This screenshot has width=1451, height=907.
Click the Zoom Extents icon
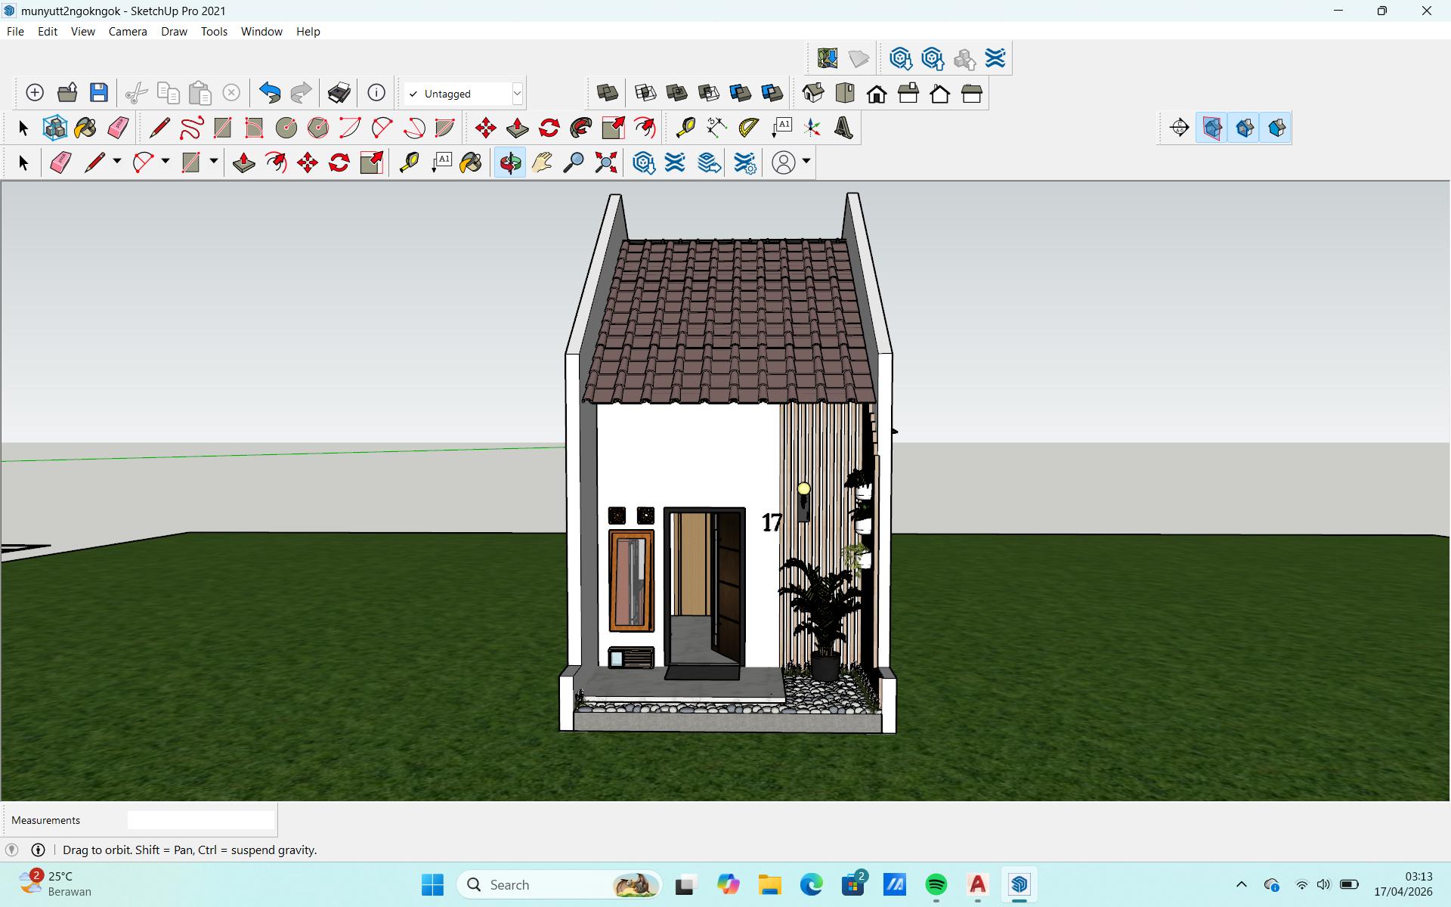(605, 163)
